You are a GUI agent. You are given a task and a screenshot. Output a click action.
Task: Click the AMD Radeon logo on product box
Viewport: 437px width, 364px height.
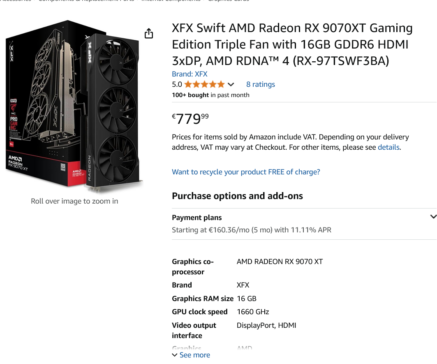(x=18, y=163)
